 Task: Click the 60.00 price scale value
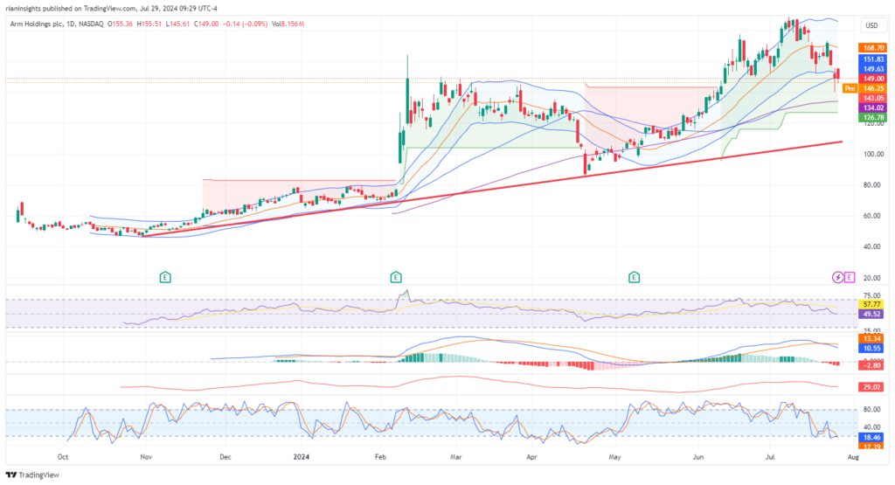click(x=874, y=216)
